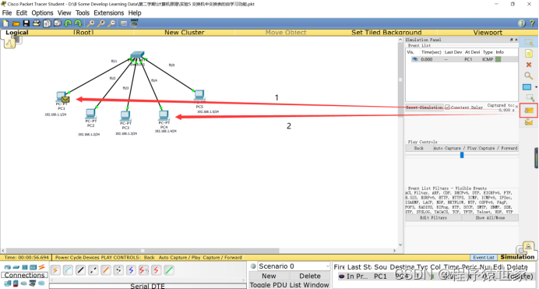
Task: Click Toggle PDU List Window button
Action: click(290, 285)
